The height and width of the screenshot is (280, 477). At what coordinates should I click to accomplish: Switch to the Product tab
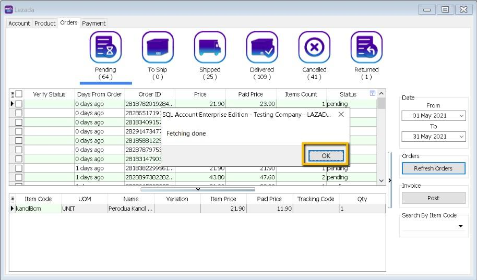pos(45,23)
